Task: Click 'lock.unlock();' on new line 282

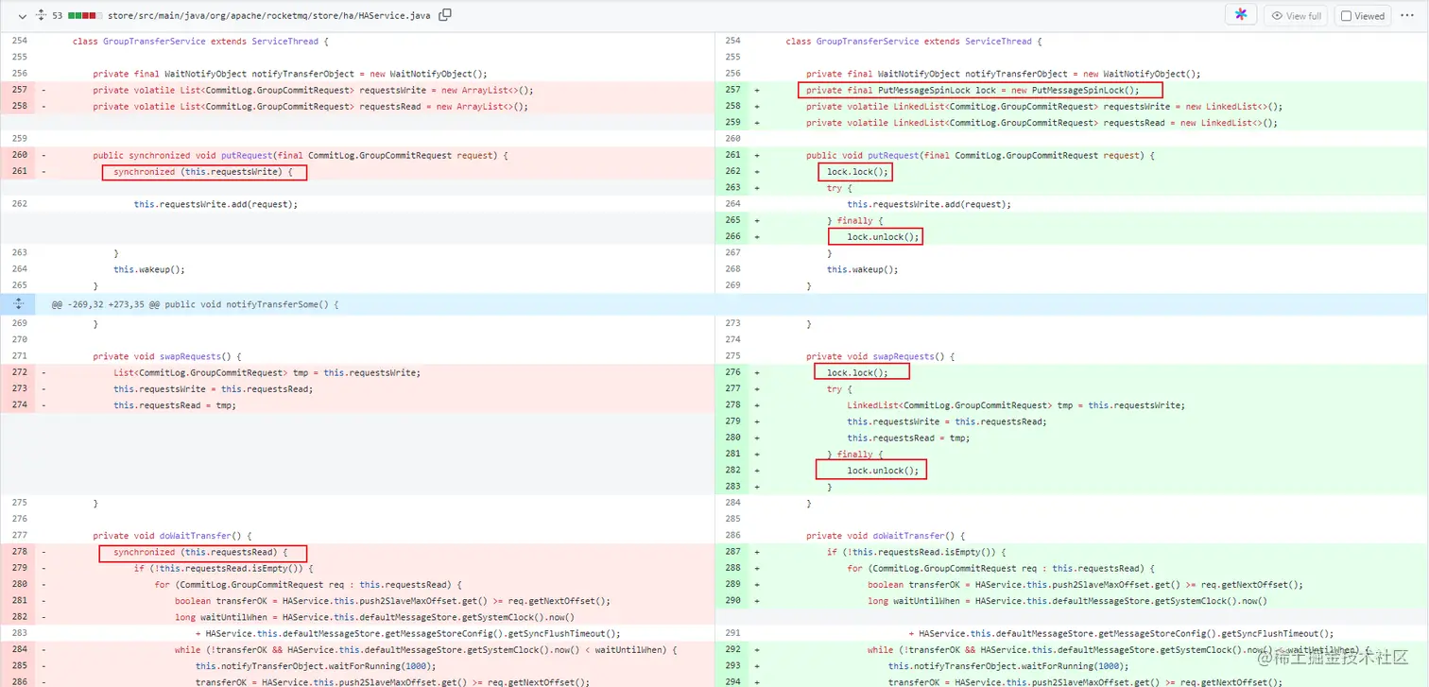Action: point(883,471)
